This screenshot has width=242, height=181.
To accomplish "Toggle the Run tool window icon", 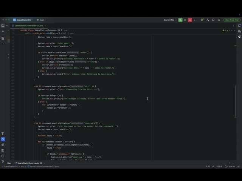I will tap(3, 139).
